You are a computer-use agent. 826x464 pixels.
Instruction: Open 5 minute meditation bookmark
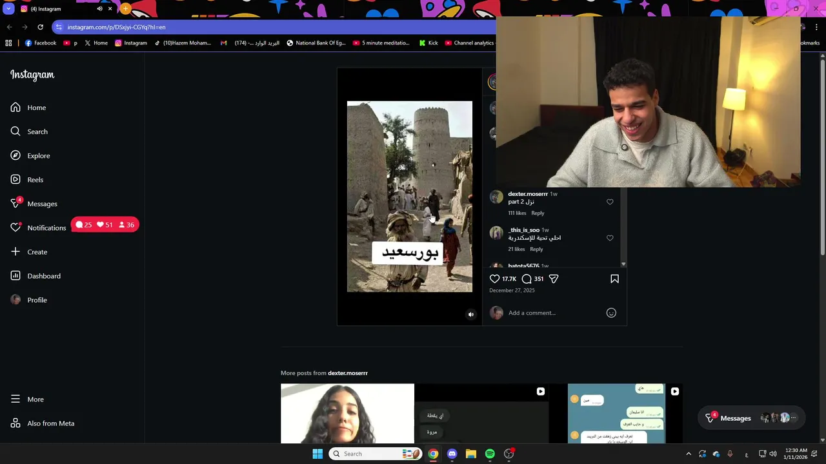pyautogui.click(x=381, y=43)
